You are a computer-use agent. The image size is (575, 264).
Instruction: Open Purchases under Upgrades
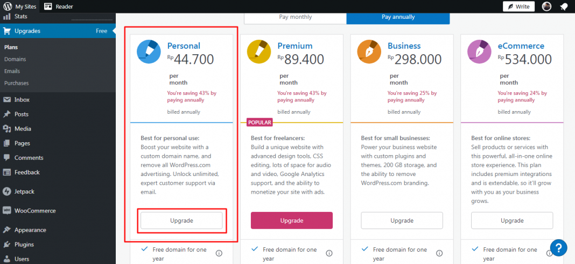point(17,83)
